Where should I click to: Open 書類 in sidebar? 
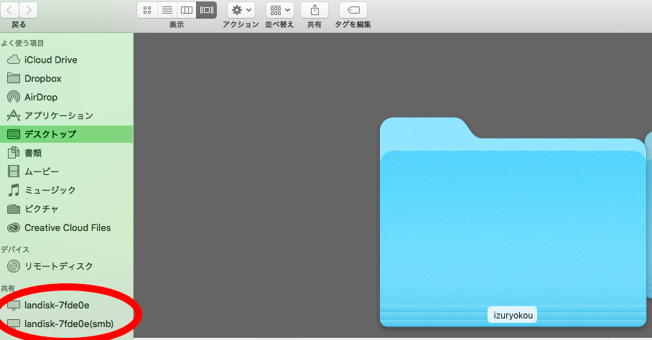coord(67,153)
